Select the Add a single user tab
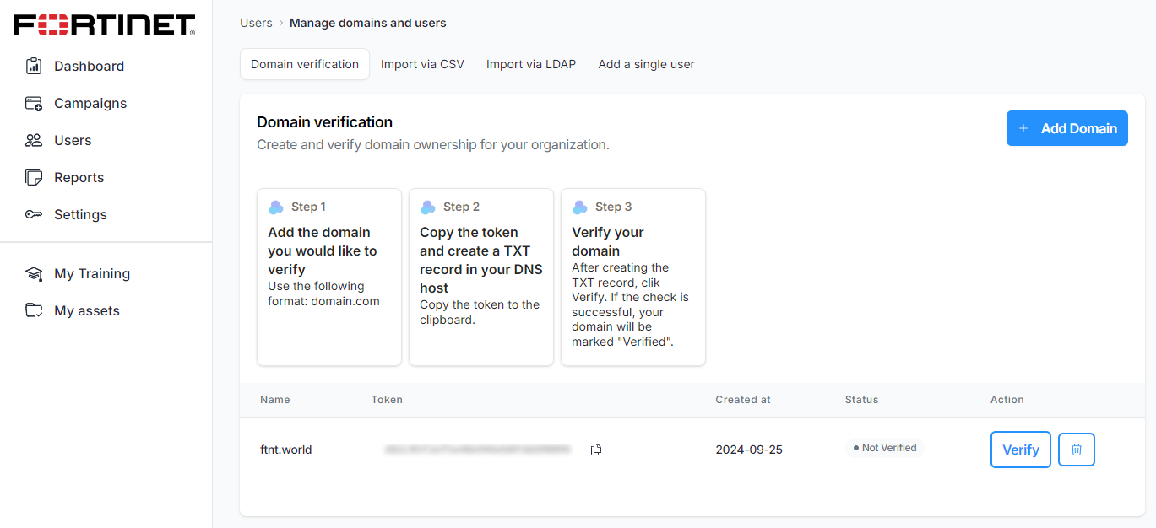 coord(645,63)
